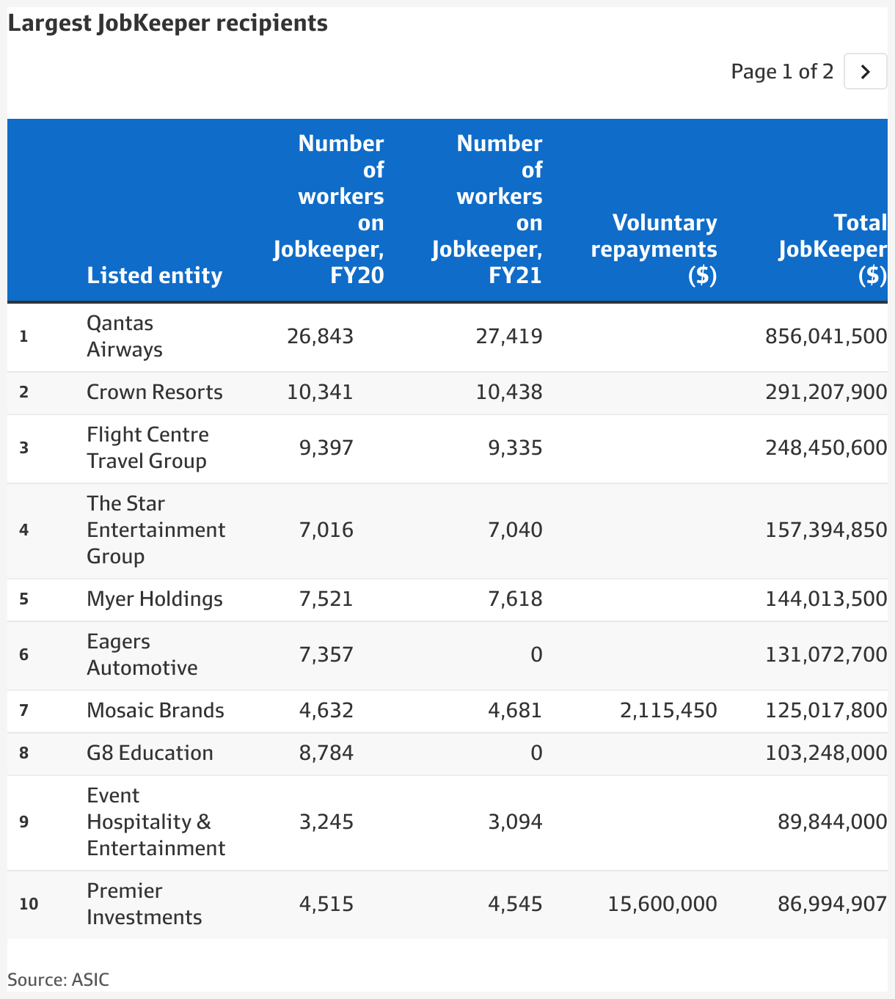The height and width of the screenshot is (999, 895).
Task: Go to next page with arrow button
Action: pyautogui.click(x=866, y=71)
